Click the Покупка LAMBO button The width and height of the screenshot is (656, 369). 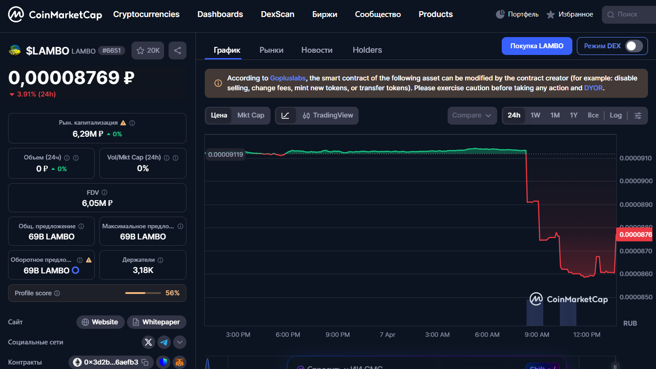pos(537,46)
